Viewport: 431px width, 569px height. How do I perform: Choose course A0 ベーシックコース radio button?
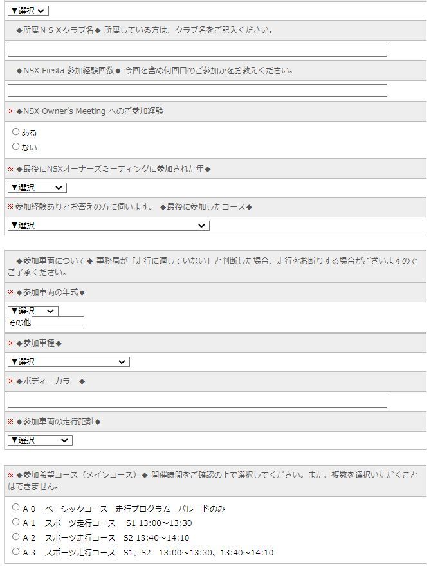[16, 507]
